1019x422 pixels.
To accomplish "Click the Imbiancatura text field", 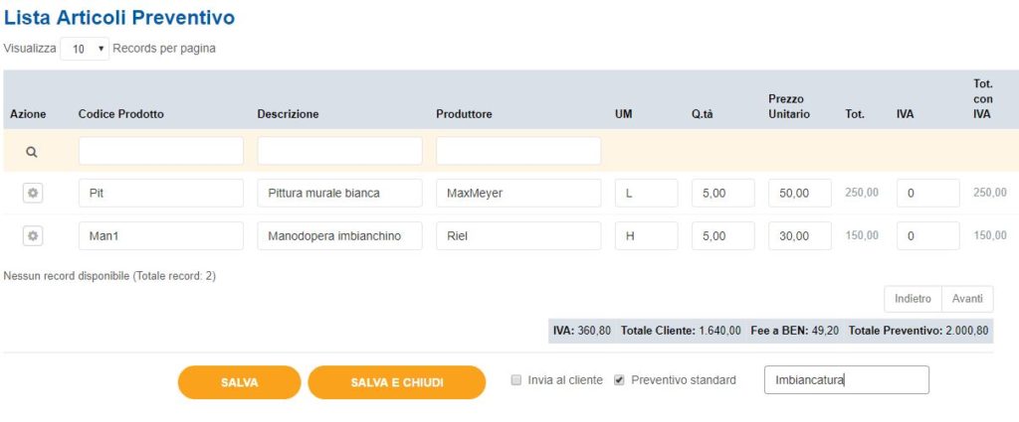I will [x=846, y=380].
